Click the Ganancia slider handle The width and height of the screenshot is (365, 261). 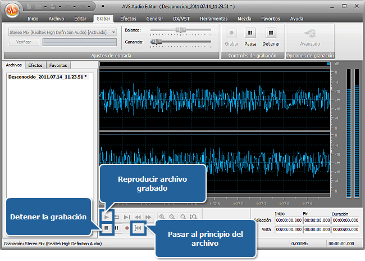[158, 42]
